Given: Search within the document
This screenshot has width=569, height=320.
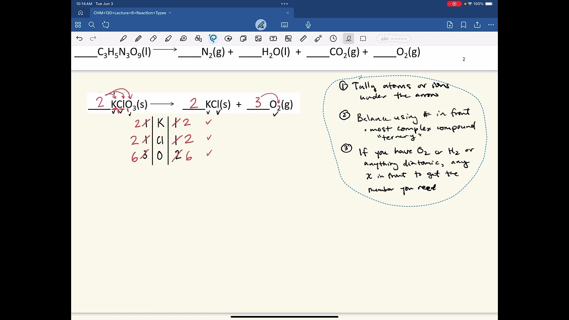Looking at the screenshot, I should 92,25.
